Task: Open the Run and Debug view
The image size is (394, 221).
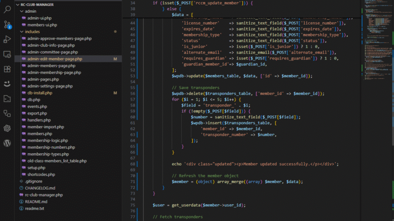Action: click(x=7, y=39)
